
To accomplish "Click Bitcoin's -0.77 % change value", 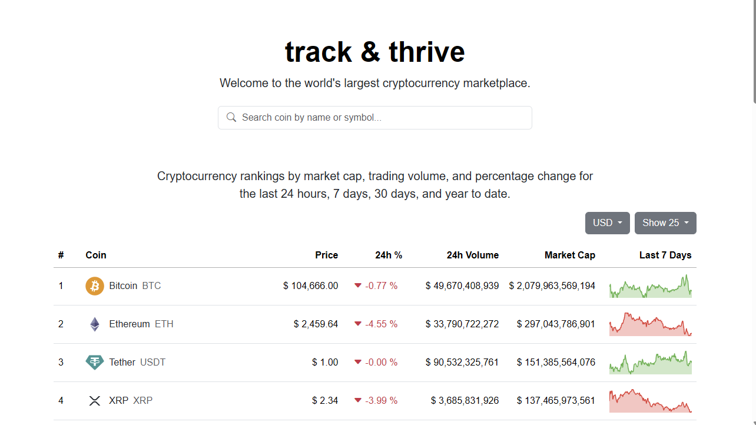I will coord(382,286).
